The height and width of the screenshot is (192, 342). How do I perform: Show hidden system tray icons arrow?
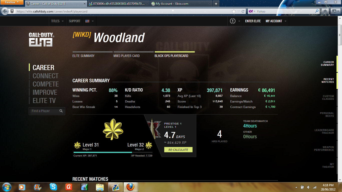(x=296, y=187)
